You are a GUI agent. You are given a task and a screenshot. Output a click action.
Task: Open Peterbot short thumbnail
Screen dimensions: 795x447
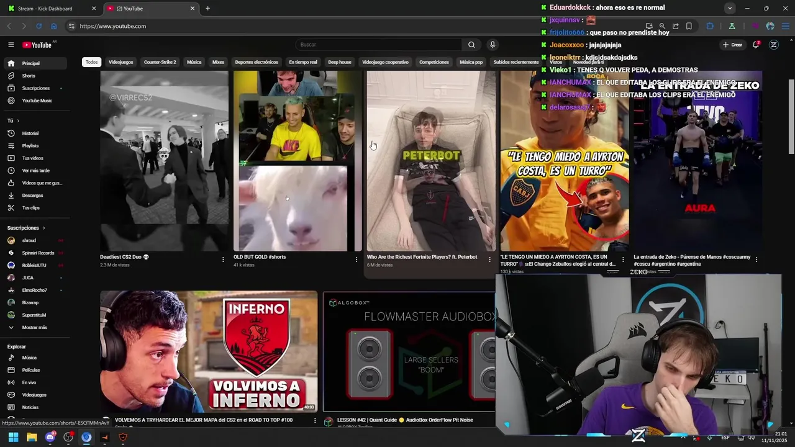(431, 161)
